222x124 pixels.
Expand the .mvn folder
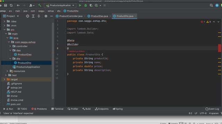pos(5,25)
